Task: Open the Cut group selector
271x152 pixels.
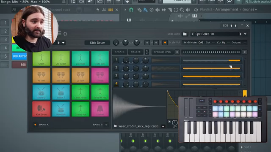Action: pos(213,43)
